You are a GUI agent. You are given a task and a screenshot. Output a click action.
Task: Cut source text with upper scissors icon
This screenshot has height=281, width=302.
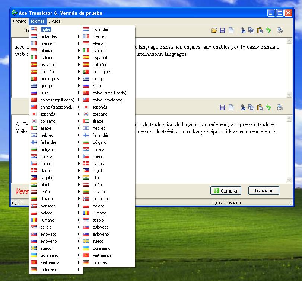[243, 30]
